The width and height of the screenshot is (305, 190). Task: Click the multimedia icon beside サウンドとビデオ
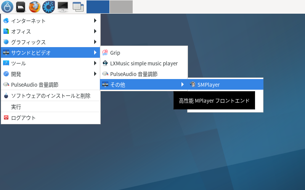6,52
